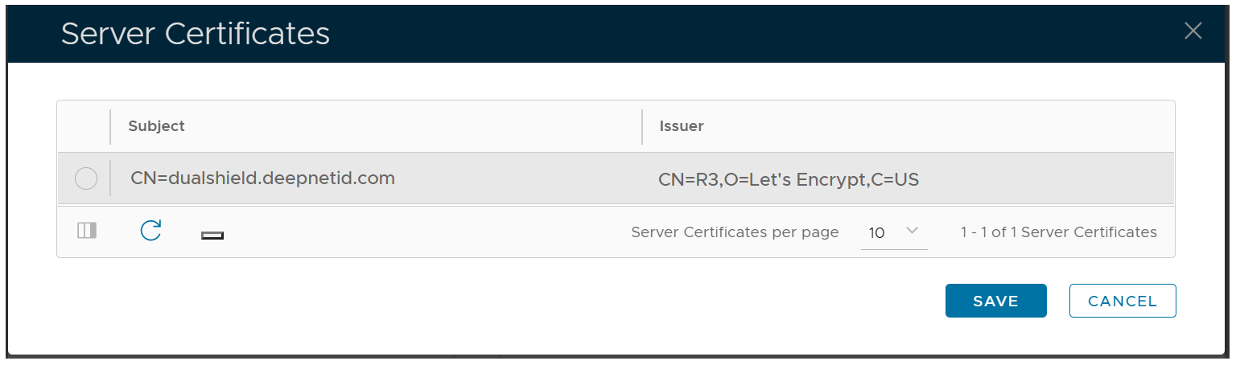Image resolution: width=1236 pixels, height=365 pixels.
Task: Click the small empty rectangular button in footer
Action: pyautogui.click(x=212, y=235)
